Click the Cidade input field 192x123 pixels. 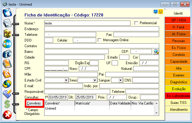click(74, 57)
